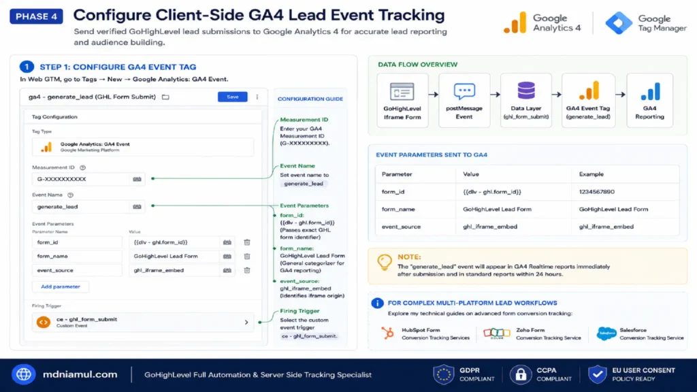This screenshot has width=697, height=392.
Task: Click the tag name ga4 - generate_lead
Action: (x=92, y=97)
